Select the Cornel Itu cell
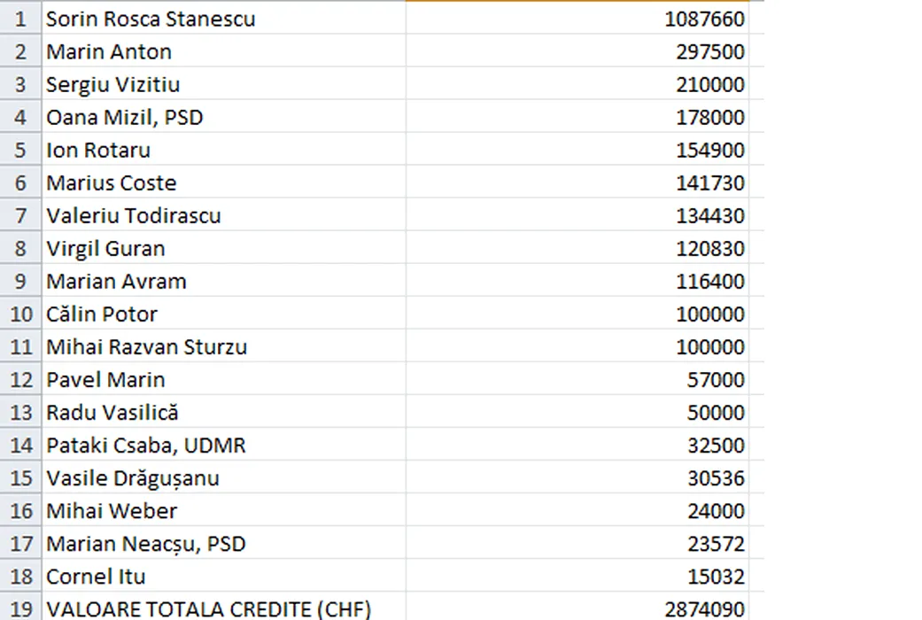The image size is (922, 620). pyautogui.click(x=96, y=576)
